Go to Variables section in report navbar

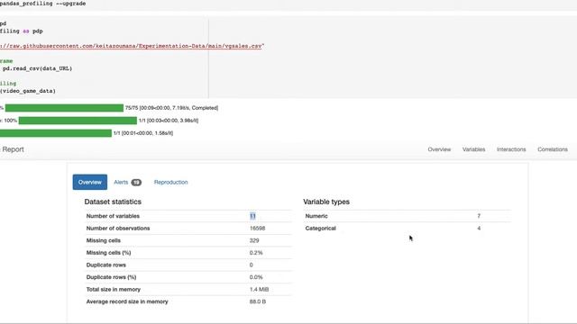tap(473, 149)
